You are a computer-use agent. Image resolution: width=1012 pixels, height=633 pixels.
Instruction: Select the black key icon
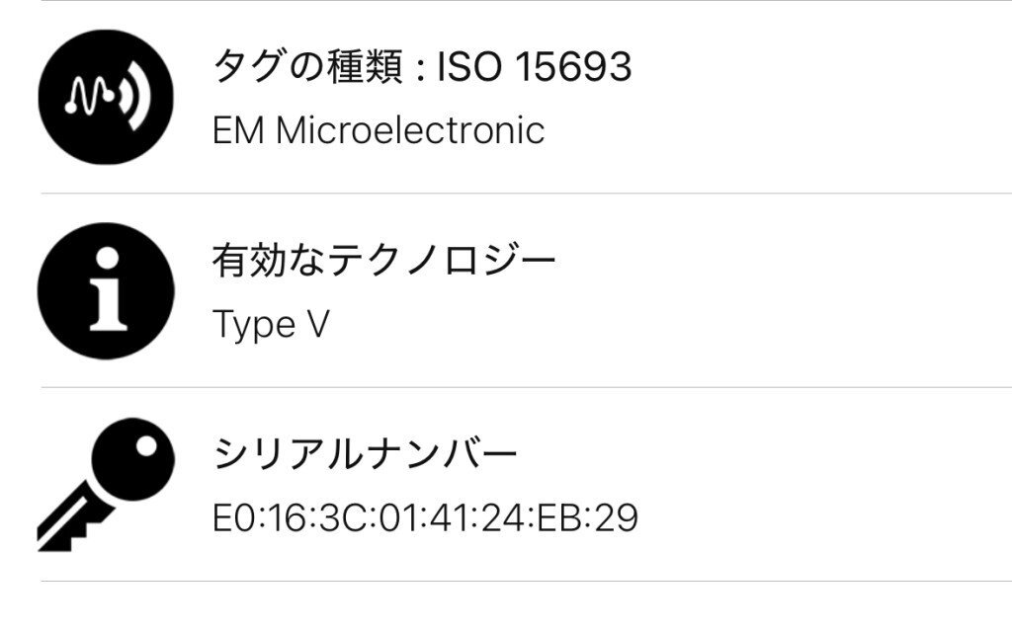click(105, 486)
